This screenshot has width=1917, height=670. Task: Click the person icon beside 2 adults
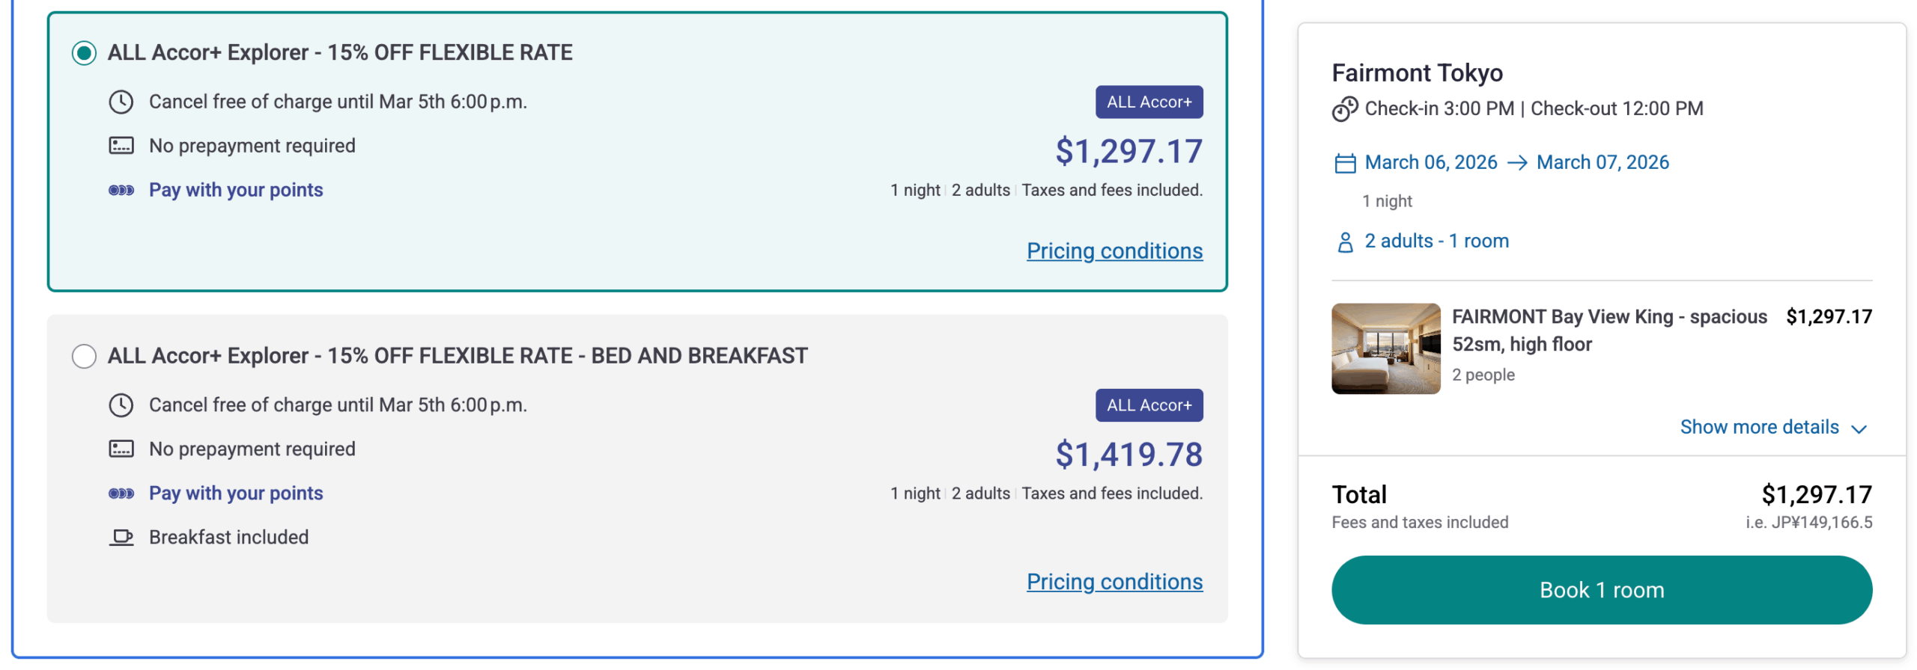1346,241
